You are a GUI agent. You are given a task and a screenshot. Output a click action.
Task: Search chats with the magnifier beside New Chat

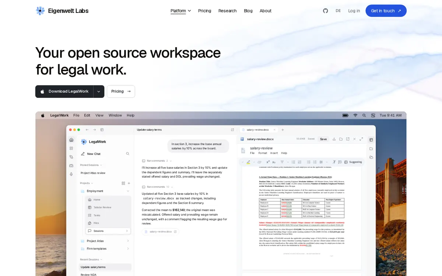[x=127, y=154]
